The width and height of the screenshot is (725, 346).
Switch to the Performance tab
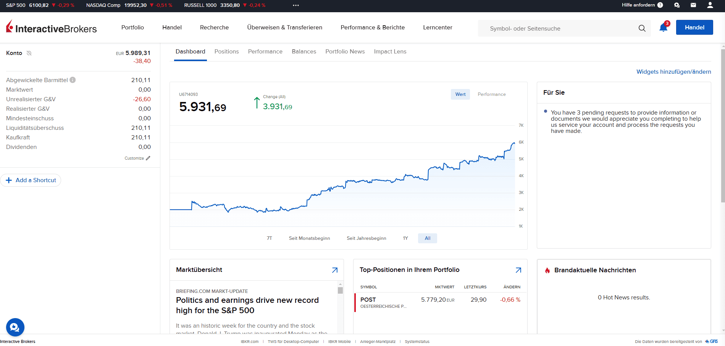(x=265, y=52)
